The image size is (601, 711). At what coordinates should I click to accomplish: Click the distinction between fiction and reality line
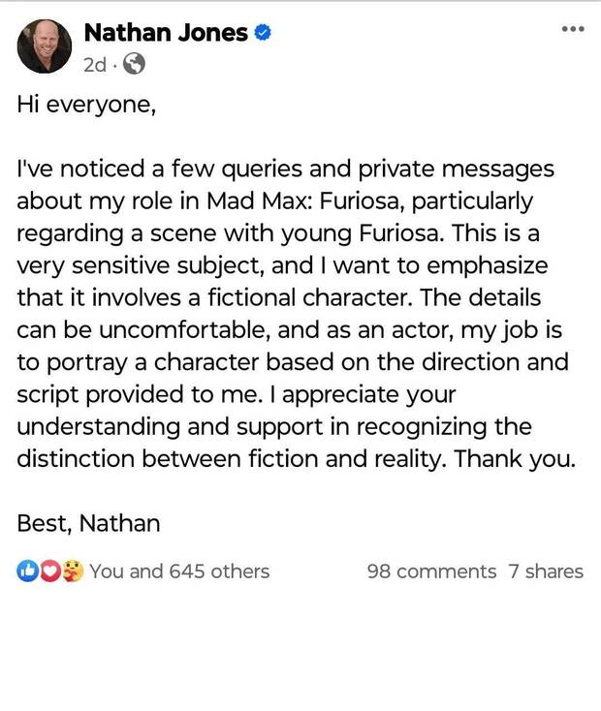pos(296,459)
